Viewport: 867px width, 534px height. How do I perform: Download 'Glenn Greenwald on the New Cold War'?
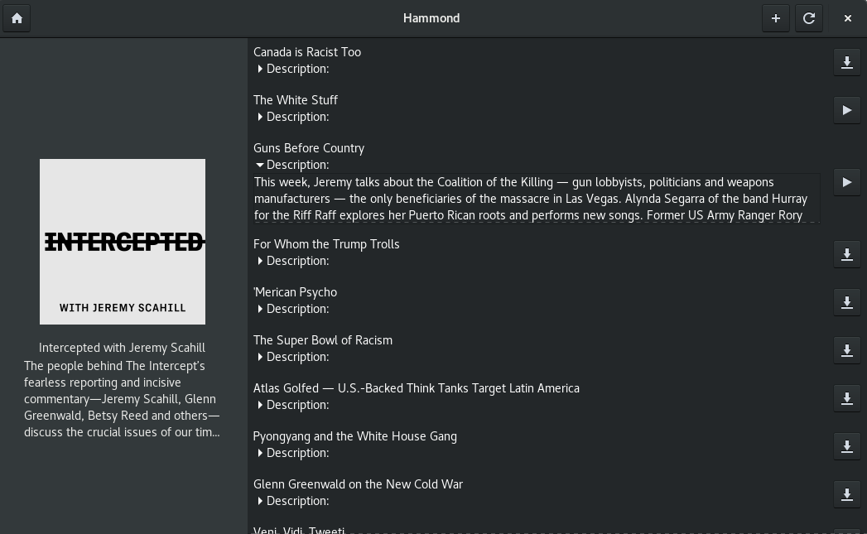coord(846,494)
